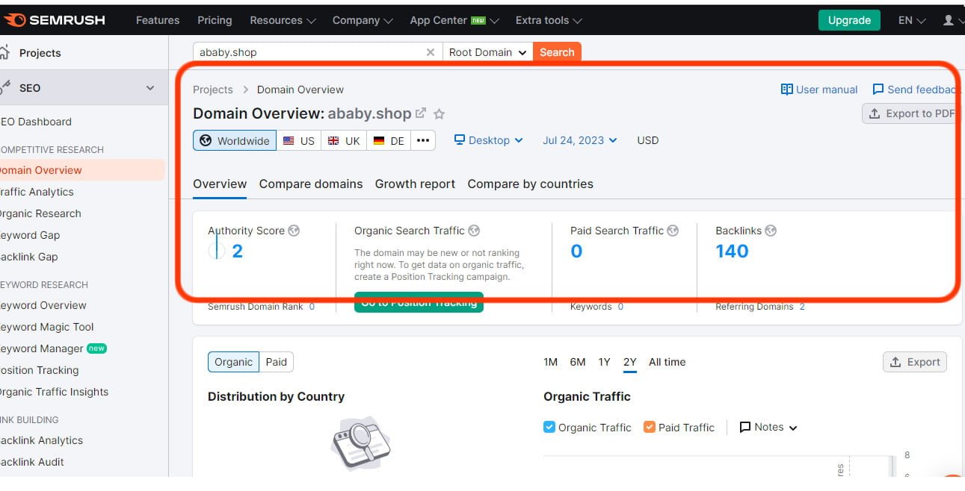Click the Backlinks globe icon
965x491 pixels.
(x=771, y=231)
